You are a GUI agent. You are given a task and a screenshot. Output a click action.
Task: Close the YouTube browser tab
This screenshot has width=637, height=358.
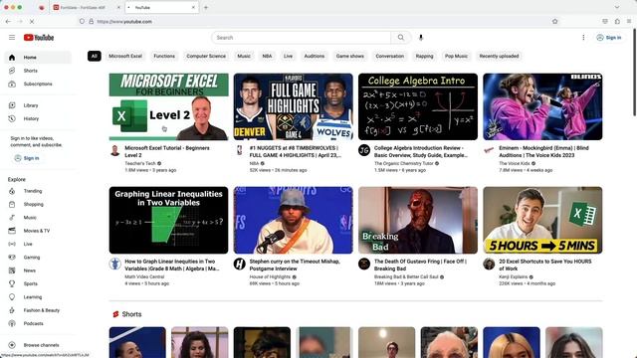[x=193, y=7]
